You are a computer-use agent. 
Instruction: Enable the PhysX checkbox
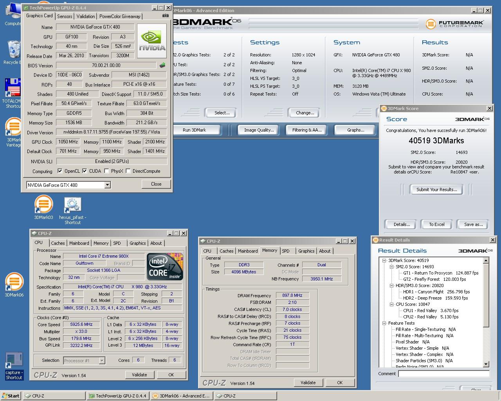click(x=106, y=171)
